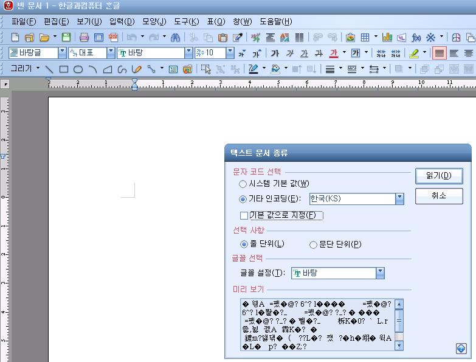The height and width of the screenshot is (362, 476).
Task: Open the 대표 language dropdown
Action: pos(111,53)
